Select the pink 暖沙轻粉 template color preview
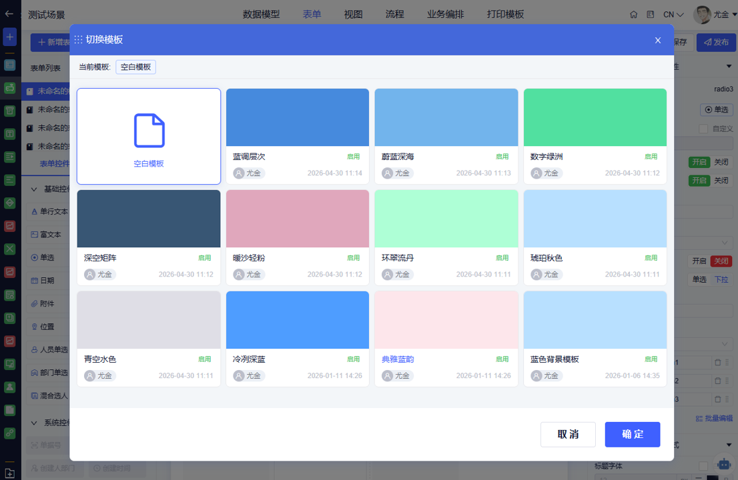The width and height of the screenshot is (738, 480). [298, 219]
